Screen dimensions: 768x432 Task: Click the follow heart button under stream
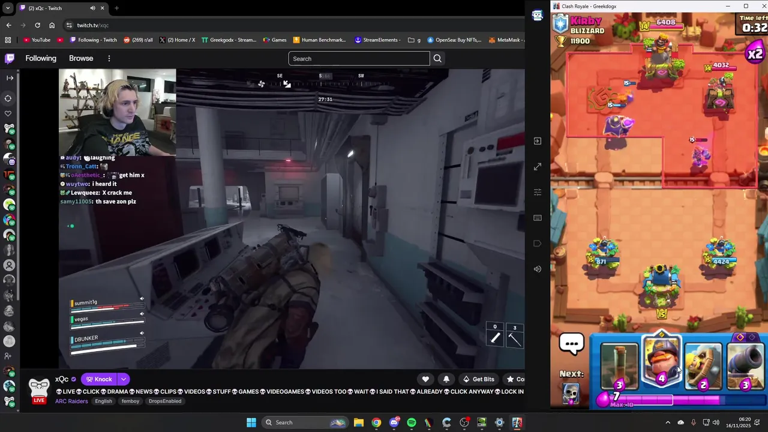tap(425, 379)
